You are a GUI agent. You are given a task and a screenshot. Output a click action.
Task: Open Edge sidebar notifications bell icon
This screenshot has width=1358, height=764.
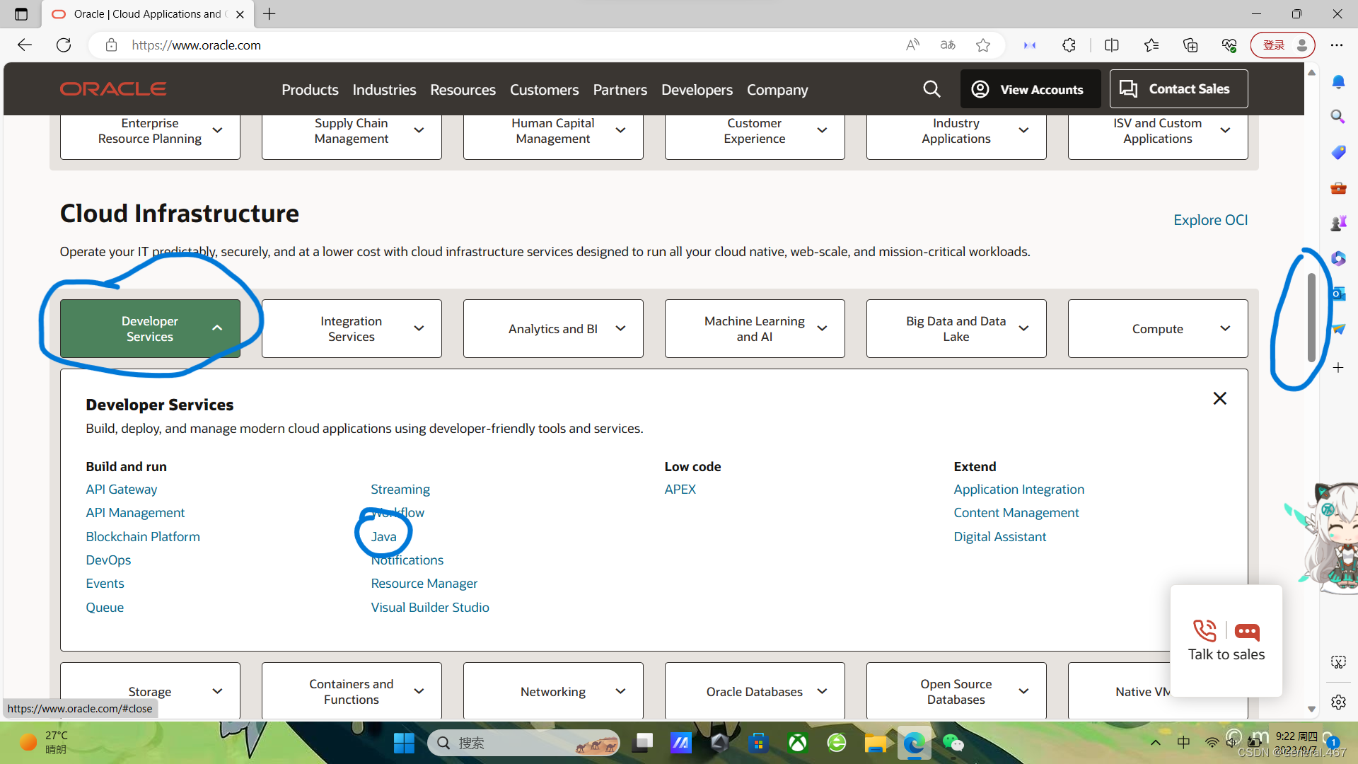(x=1338, y=82)
